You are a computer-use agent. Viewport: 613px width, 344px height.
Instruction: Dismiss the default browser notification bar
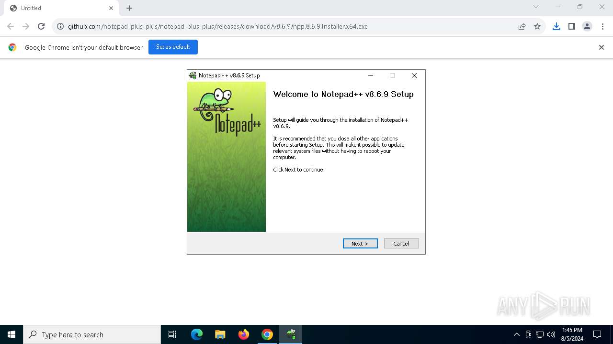point(602,47)
